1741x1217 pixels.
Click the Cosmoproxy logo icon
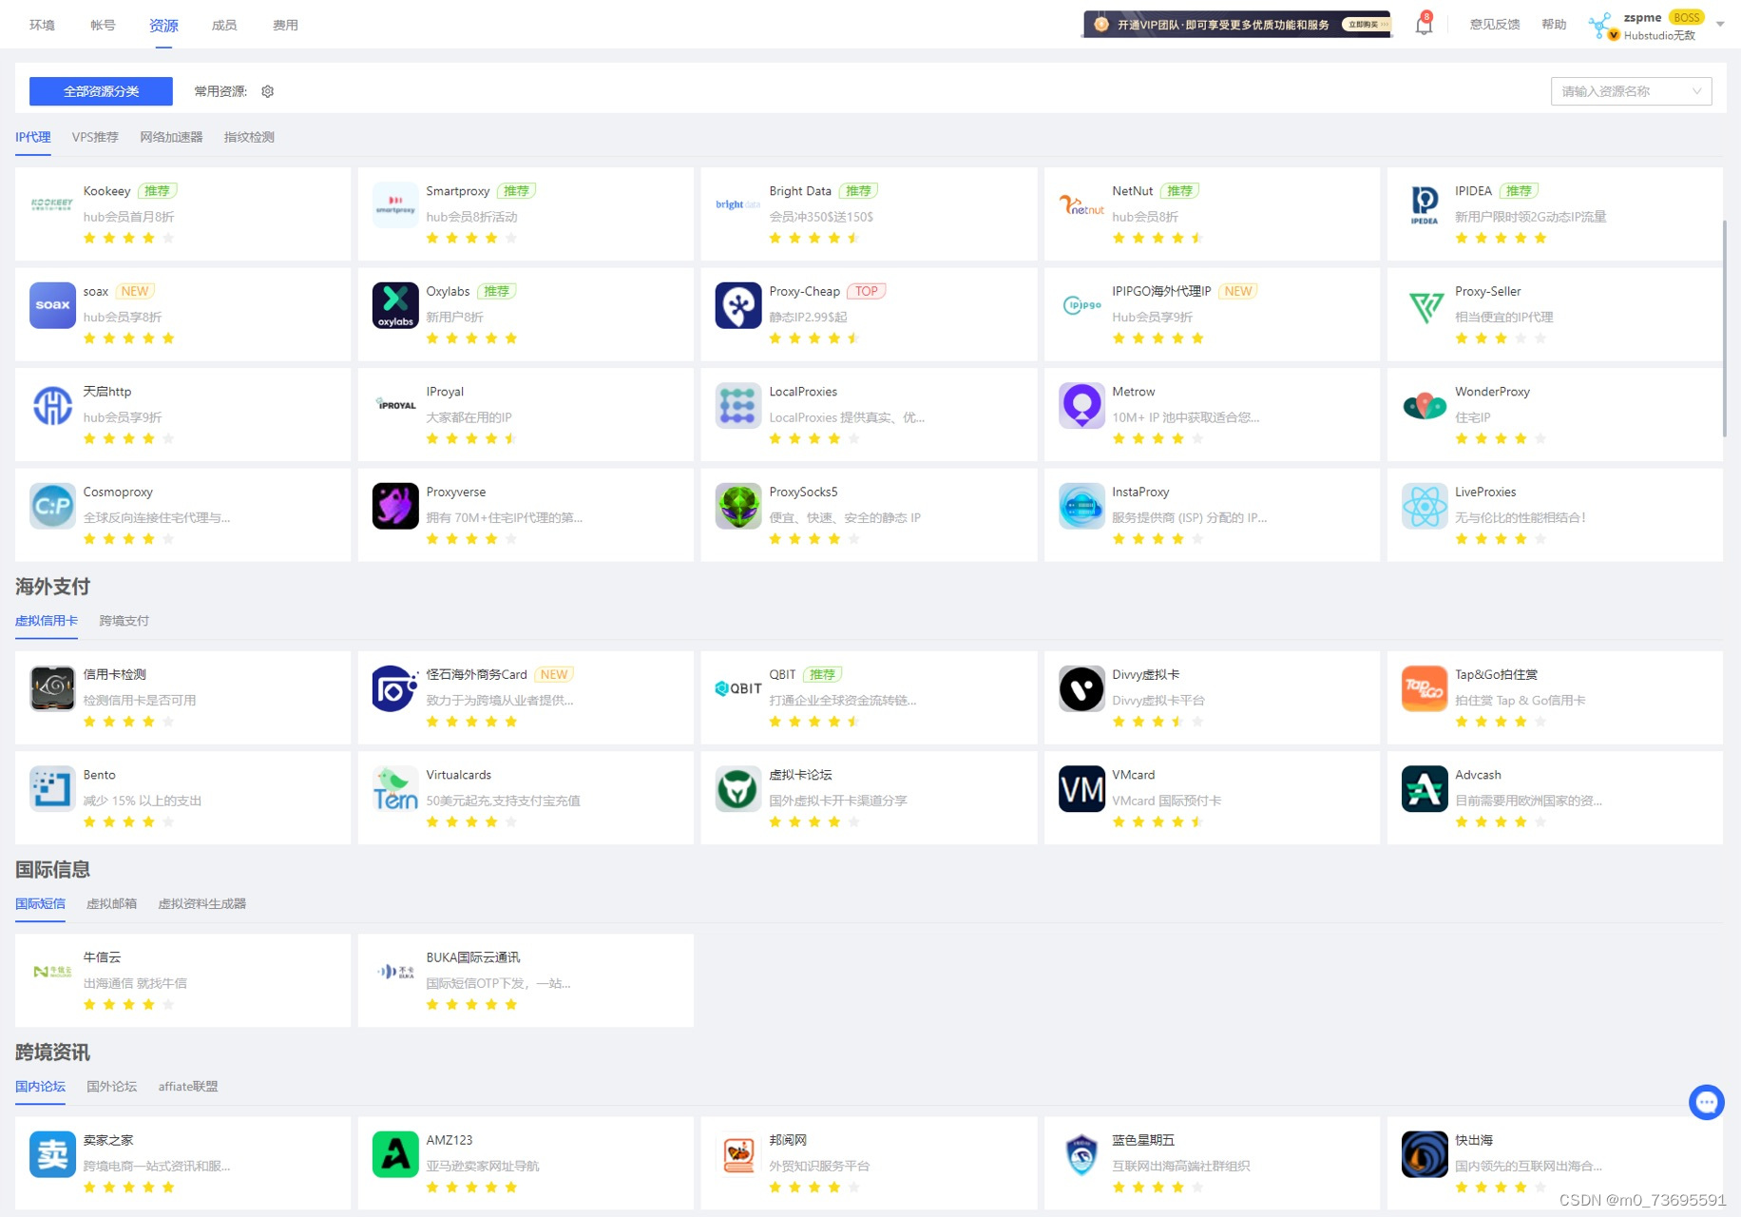(52, 506)
